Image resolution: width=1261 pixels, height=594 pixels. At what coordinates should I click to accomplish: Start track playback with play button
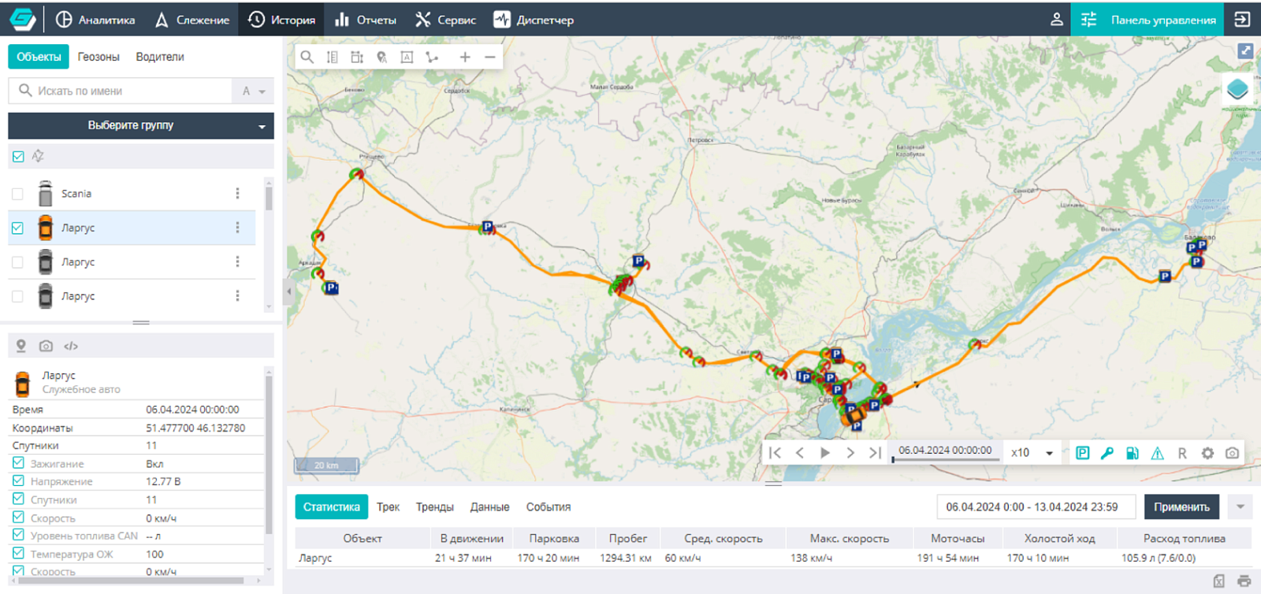point(825,452)
